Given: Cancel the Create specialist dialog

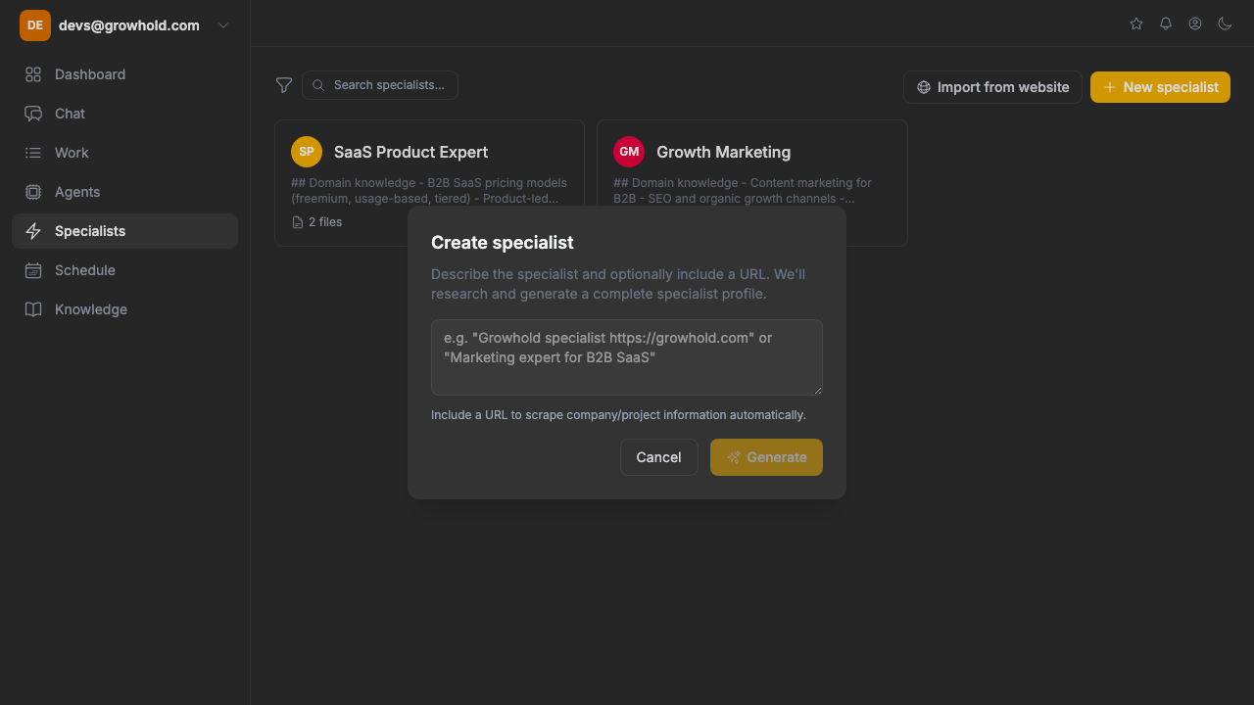Looking at the screenshot, I should click(x=658, y=457).
